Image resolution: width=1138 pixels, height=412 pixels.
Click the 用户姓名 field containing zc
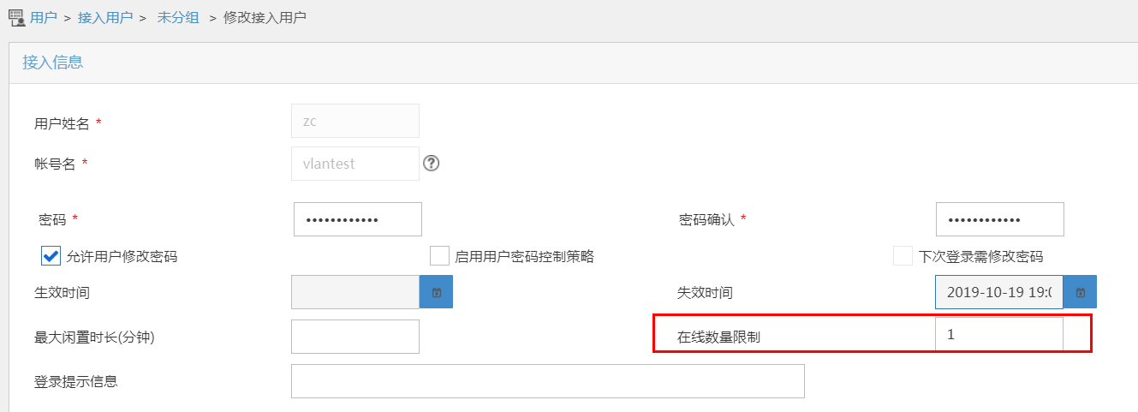tap(355, 121)
